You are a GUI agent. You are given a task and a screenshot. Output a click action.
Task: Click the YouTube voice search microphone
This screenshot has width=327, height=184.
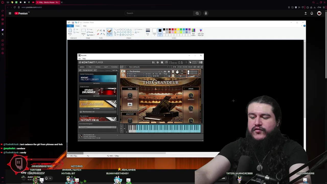[206, 13]
